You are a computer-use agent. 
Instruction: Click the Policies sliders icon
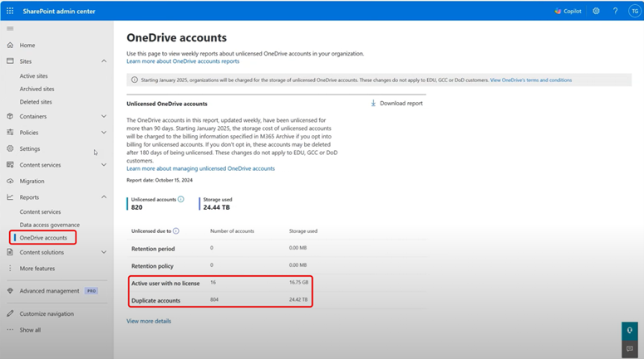[10, 133]
